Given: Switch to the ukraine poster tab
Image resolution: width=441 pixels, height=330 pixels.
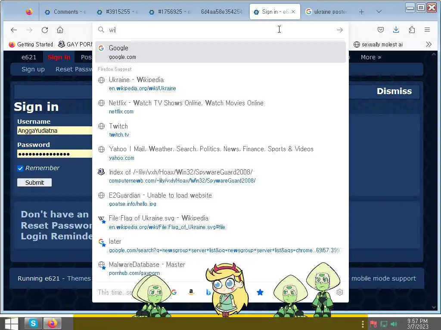Looking at the screenshot, I should tap(326, 12).
